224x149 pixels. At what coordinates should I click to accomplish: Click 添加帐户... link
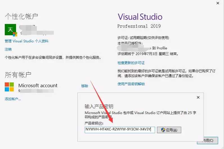[x=13, y=99]
